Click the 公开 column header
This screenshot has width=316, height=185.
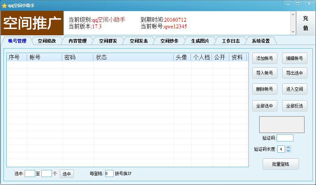click(221, 57)
